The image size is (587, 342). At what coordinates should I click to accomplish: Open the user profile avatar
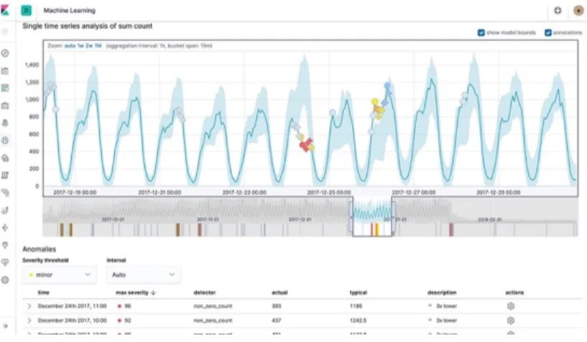click(x=578, y=11)
